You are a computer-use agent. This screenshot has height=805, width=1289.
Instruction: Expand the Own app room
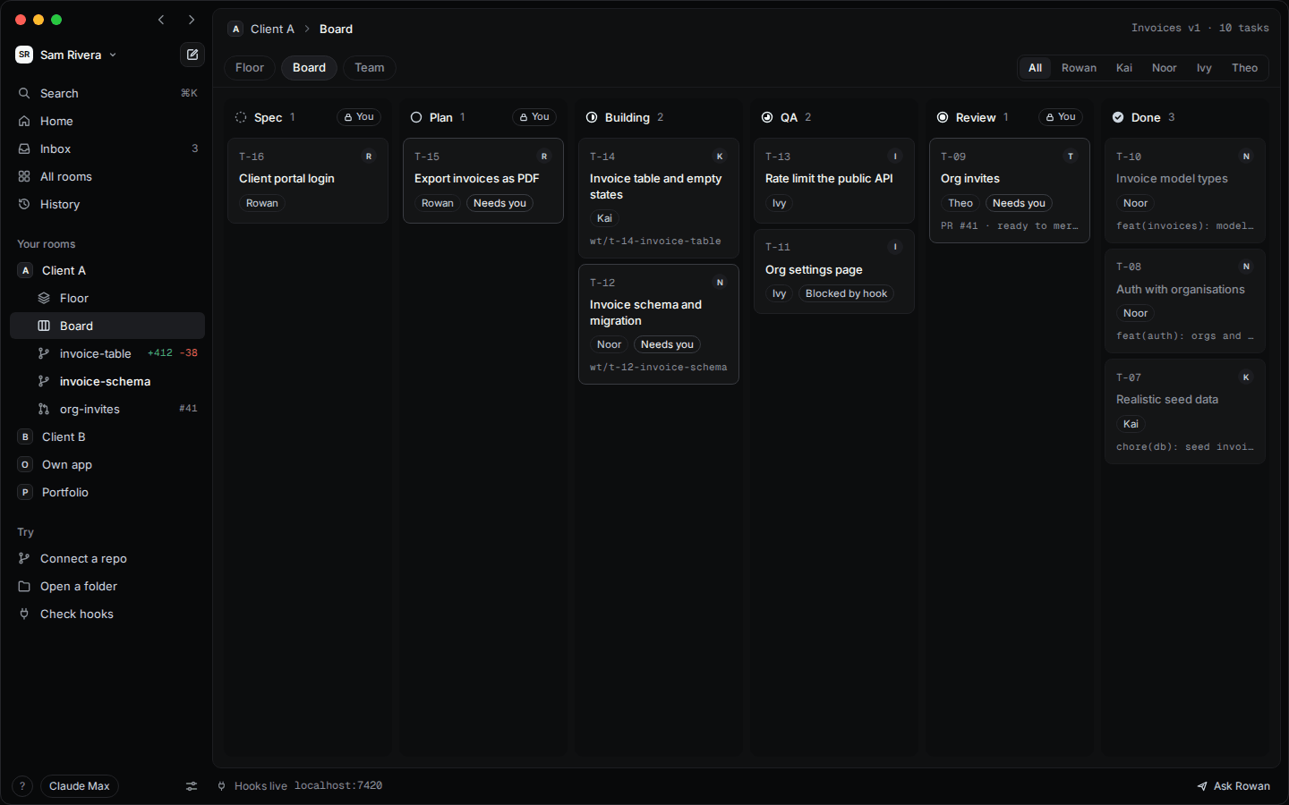click(107, 464)
